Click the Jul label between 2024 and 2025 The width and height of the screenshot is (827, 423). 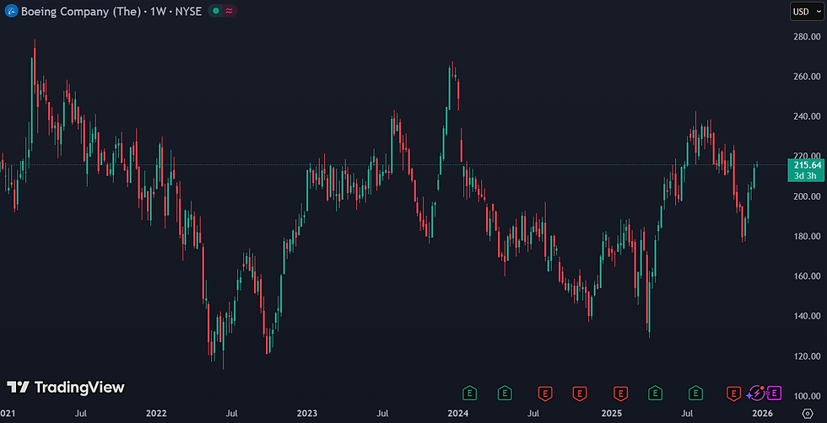point(534,414)
